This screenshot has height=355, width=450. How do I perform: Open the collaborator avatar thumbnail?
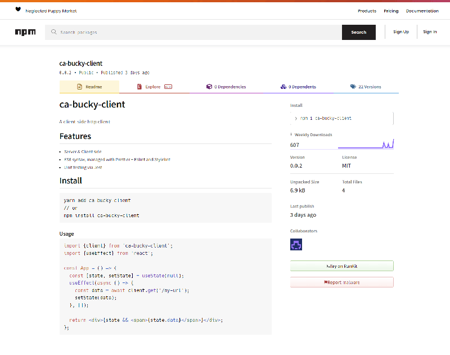tap(296, 245)
